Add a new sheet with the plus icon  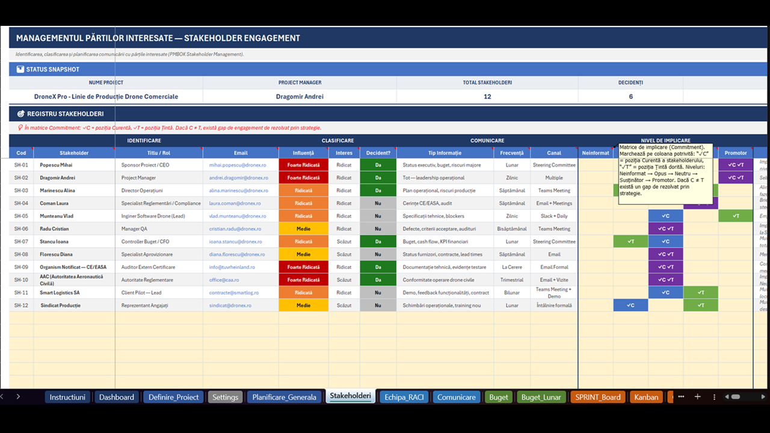(698, 397)
